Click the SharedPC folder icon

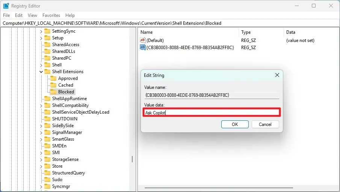[47, 58]
